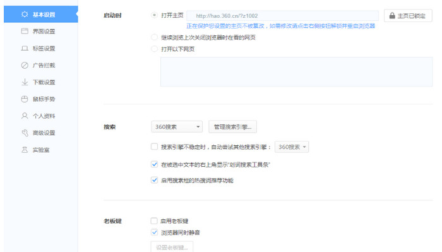Screen dimensions: 442x252
Task: Enable 搜索引擎不稳定时自动尝试其他搜索引擎 checkbox
Action: (x=154, y=147)
